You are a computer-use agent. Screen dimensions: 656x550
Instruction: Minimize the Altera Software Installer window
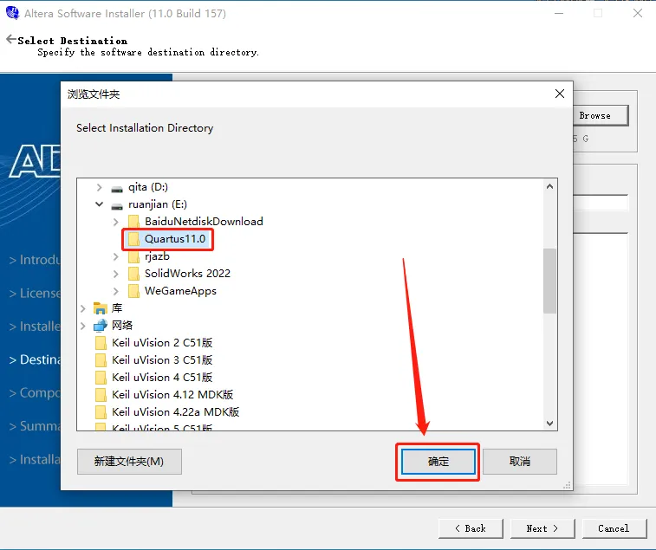coord(559,13)
